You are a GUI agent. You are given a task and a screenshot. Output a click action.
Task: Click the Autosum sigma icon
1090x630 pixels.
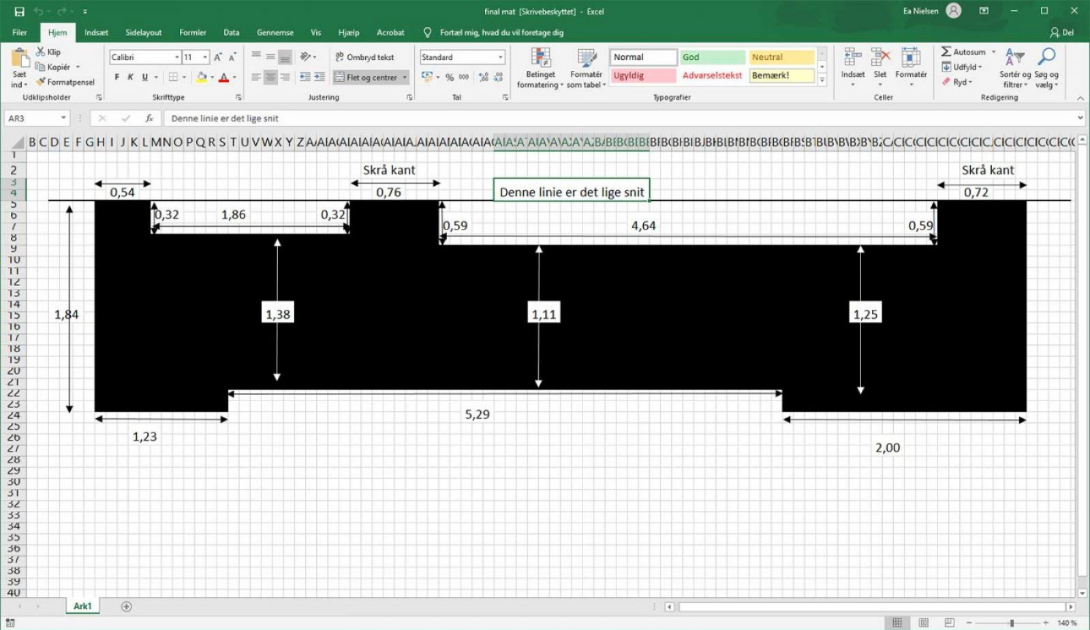(x=946, y=52)
